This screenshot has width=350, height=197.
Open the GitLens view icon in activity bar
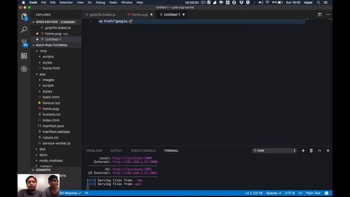tap(24, 69)
